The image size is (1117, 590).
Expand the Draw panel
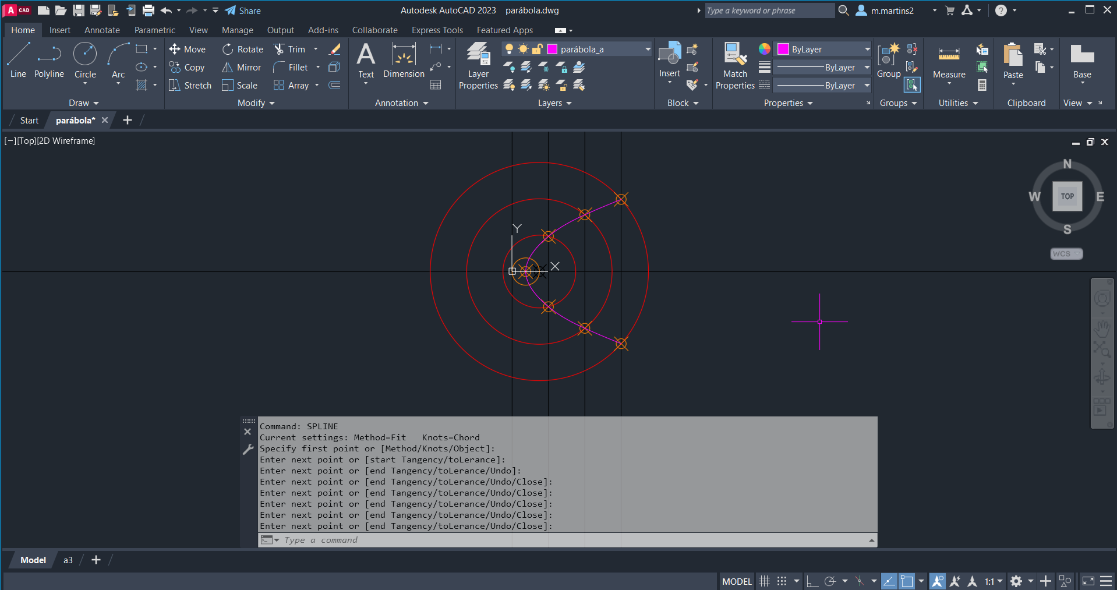(x=84, y=103)
